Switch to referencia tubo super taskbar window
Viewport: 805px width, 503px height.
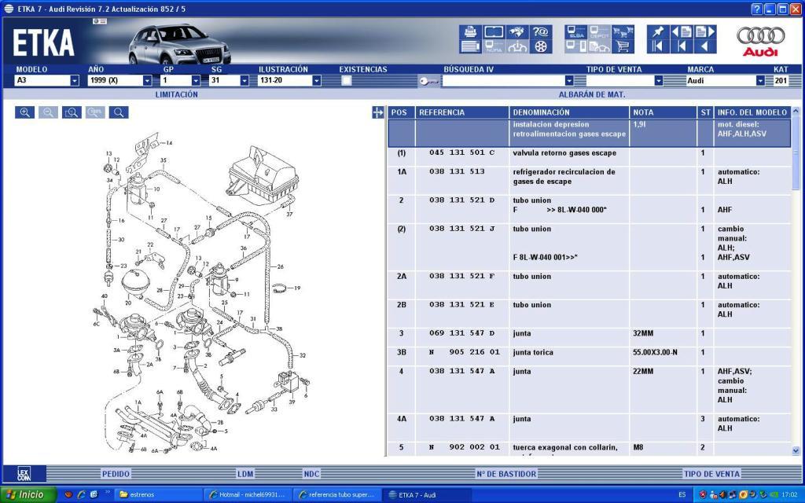coord(337,495)
